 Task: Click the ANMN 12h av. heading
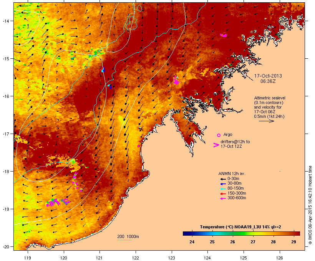click(x=232, y=173)
